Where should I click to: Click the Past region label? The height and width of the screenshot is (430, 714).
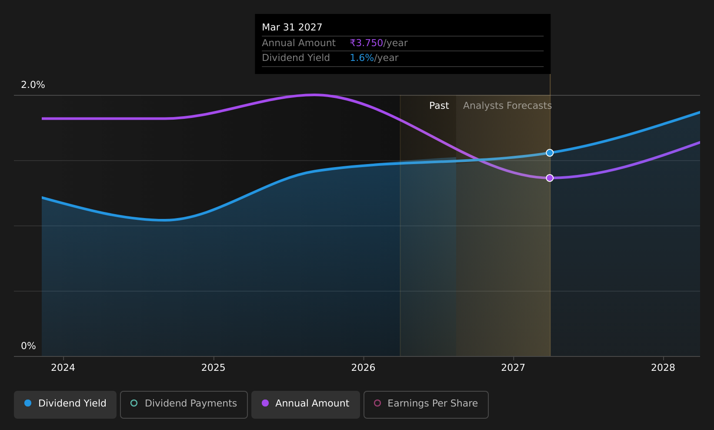[x=439, y=106]
